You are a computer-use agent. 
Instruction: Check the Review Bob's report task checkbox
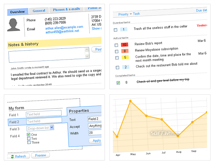coord(116,45)
